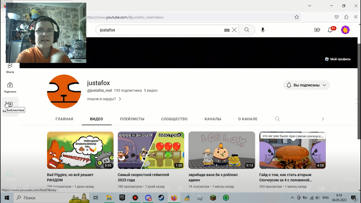Select the ВИДЕО tab
The width and height of the screenshot is (361, 203).
pos(96,119)
